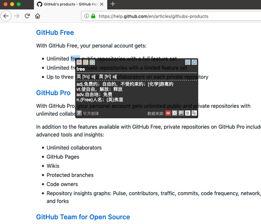
Task: Close the translation popup with red X icon
Action: click(79, 62)
